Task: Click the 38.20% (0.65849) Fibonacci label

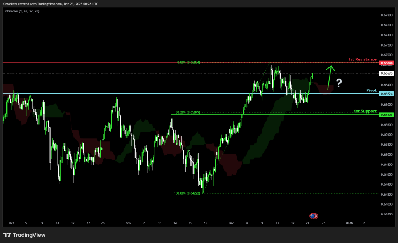Action: coord(188,112)
